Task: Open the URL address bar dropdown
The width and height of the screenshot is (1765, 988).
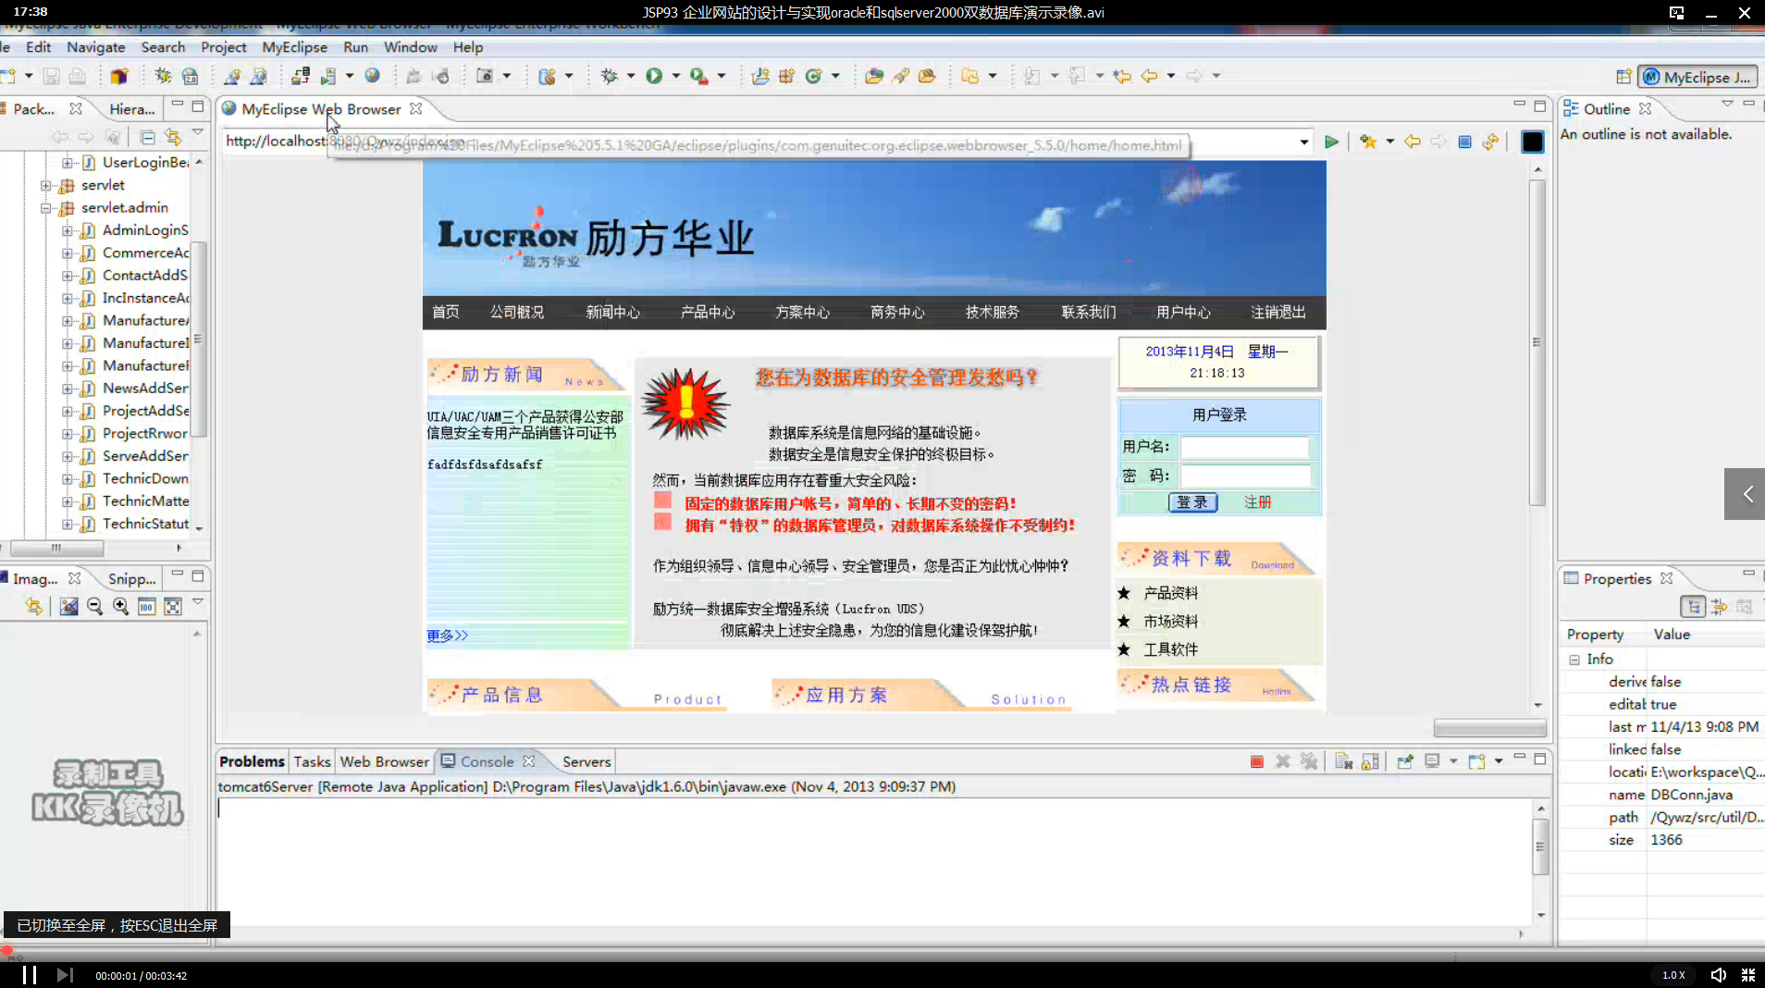Action: [1304, 142]
